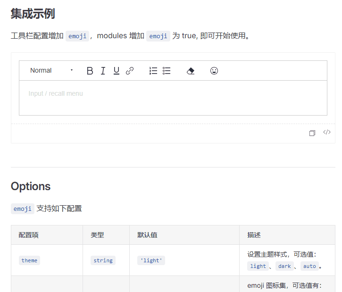Select the 'theme' option name in the table
The image size is (342, 292).
click(x=29, y=260)
